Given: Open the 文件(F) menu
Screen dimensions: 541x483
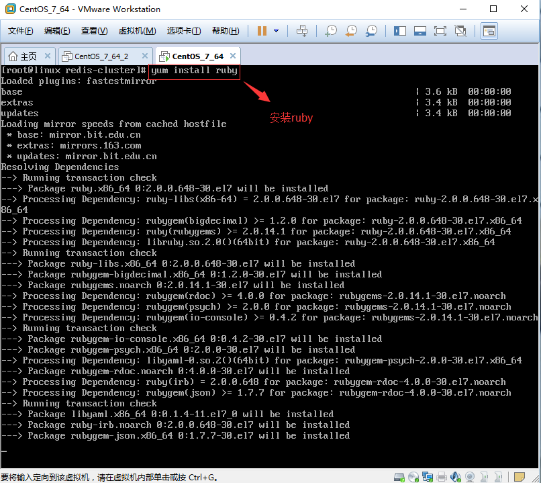Looking at the screenshot, I should tap(20, 31).
